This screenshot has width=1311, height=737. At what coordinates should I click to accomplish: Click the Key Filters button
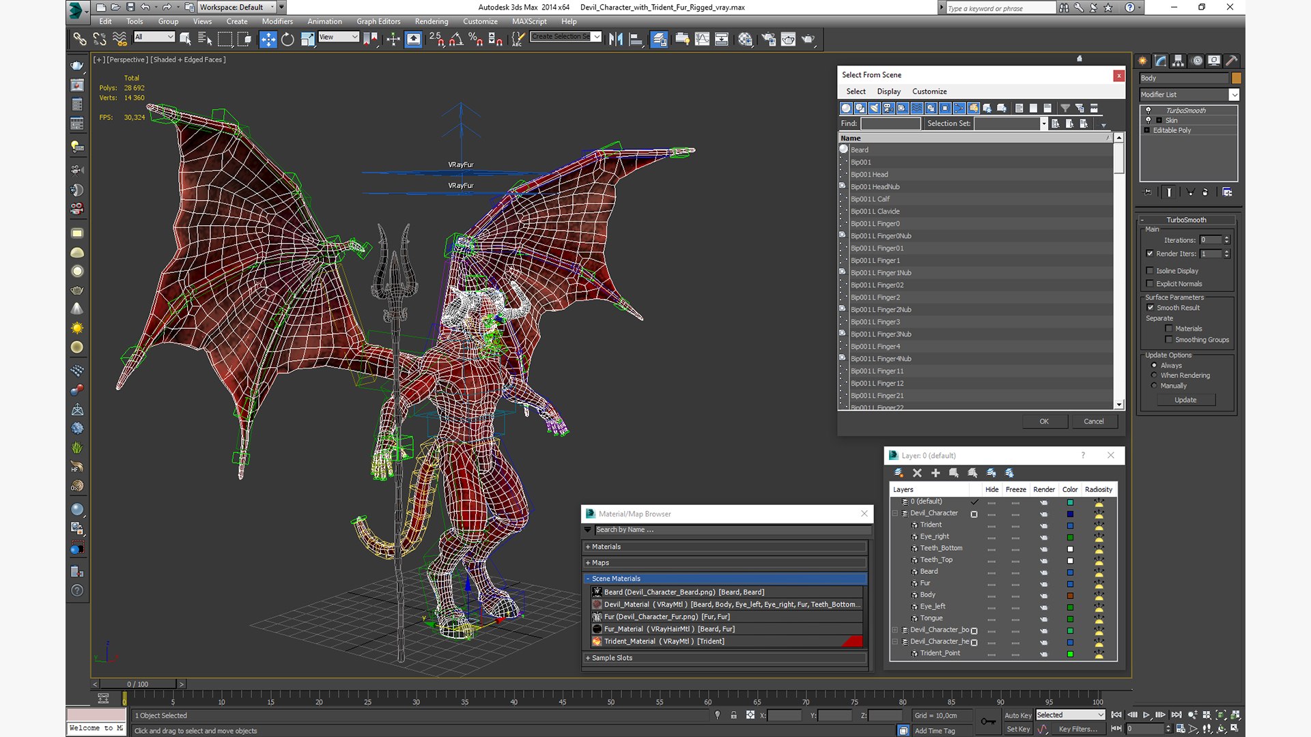[1078, 729]
